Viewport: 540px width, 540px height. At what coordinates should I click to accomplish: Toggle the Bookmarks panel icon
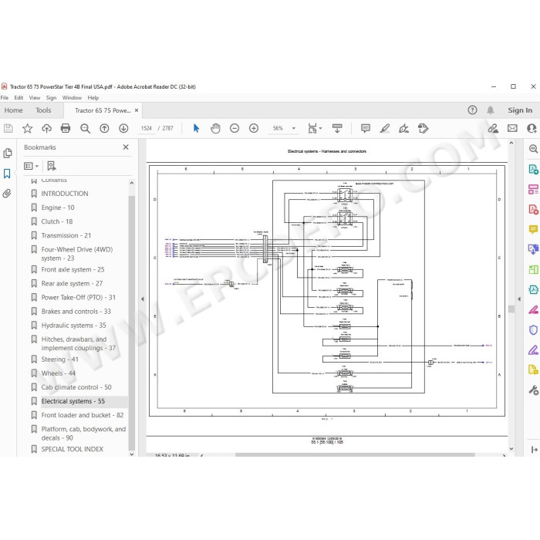[7, 174]
